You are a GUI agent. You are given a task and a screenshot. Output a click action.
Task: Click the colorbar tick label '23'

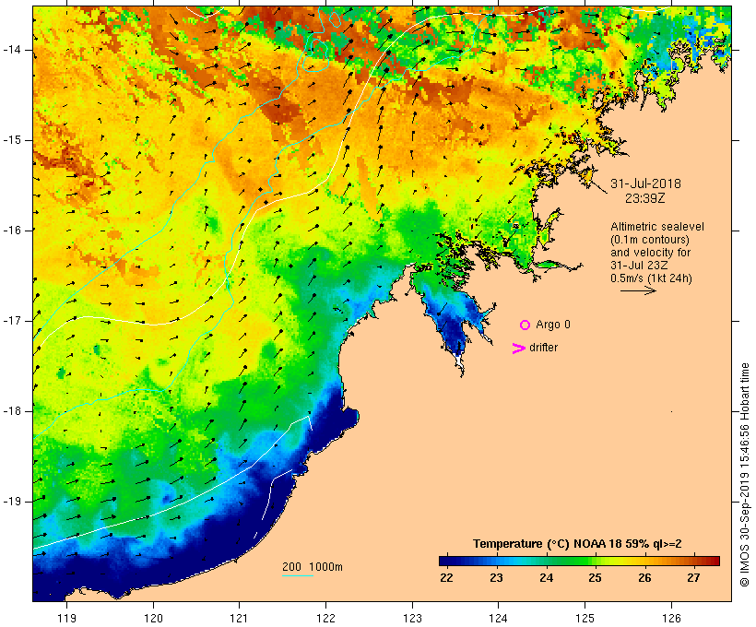(x=496, y=577)
